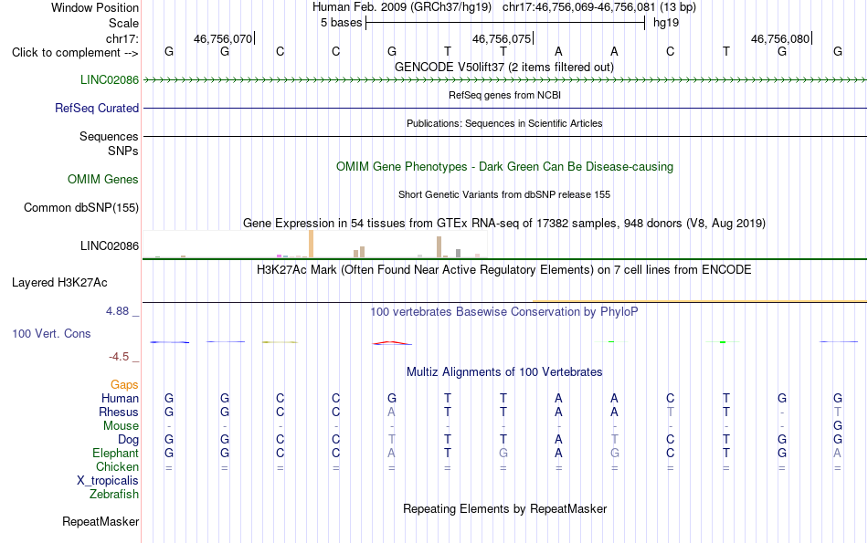This screenshot has height=543, width=868.
Task: Open the 100 Vert. Cons label
Action: 51,333
